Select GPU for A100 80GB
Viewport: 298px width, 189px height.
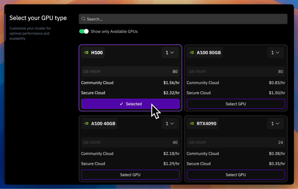(236, 104)
